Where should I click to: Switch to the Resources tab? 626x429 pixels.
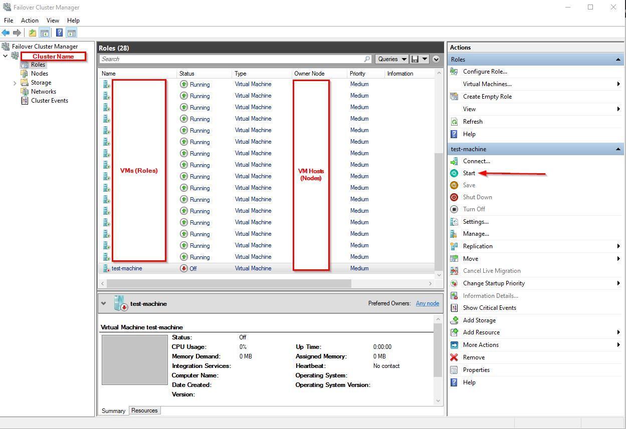144,410
